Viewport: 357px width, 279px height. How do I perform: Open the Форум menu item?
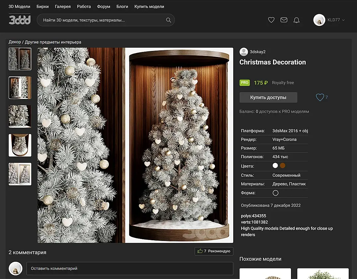[x=104, y=7]
